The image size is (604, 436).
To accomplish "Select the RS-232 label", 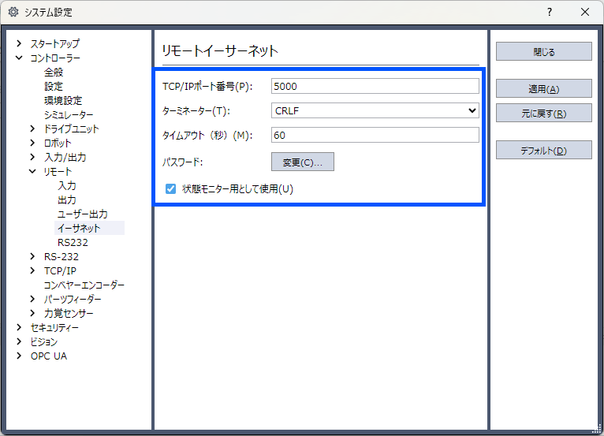I will (62, 256).
